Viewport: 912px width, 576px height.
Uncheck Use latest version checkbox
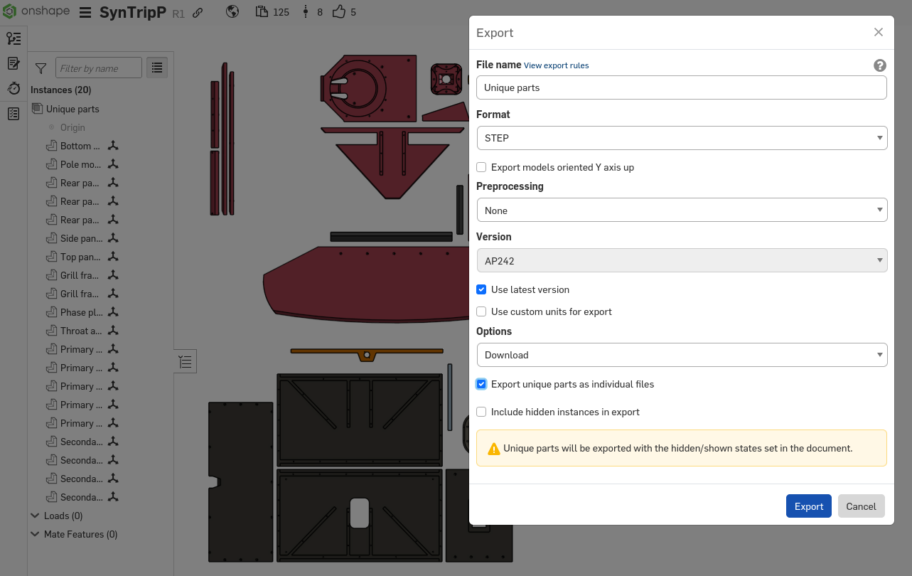(x=482, y=289)
